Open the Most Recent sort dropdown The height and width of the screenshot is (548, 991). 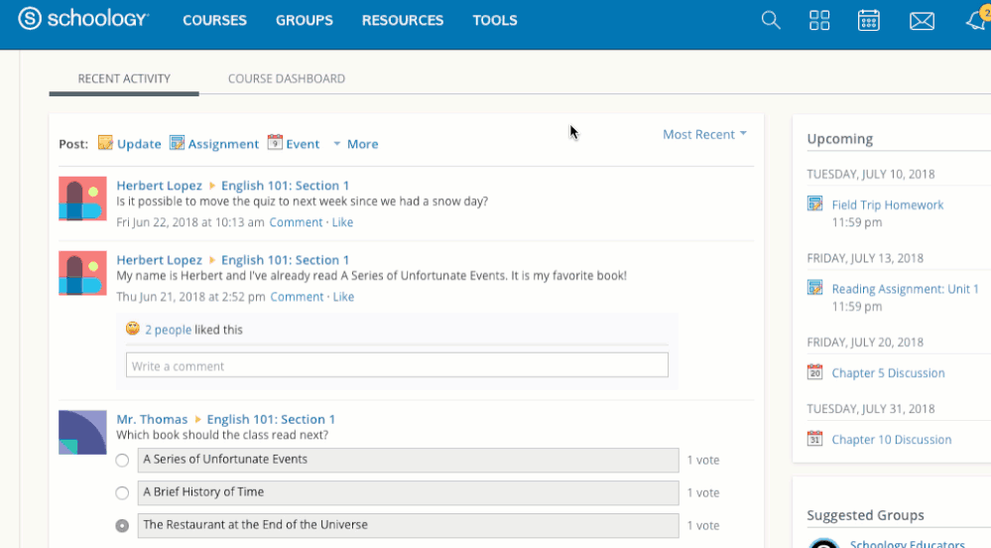point(704,134)
